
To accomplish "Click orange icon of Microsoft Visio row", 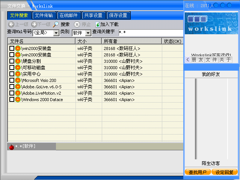I will (18, 80).
